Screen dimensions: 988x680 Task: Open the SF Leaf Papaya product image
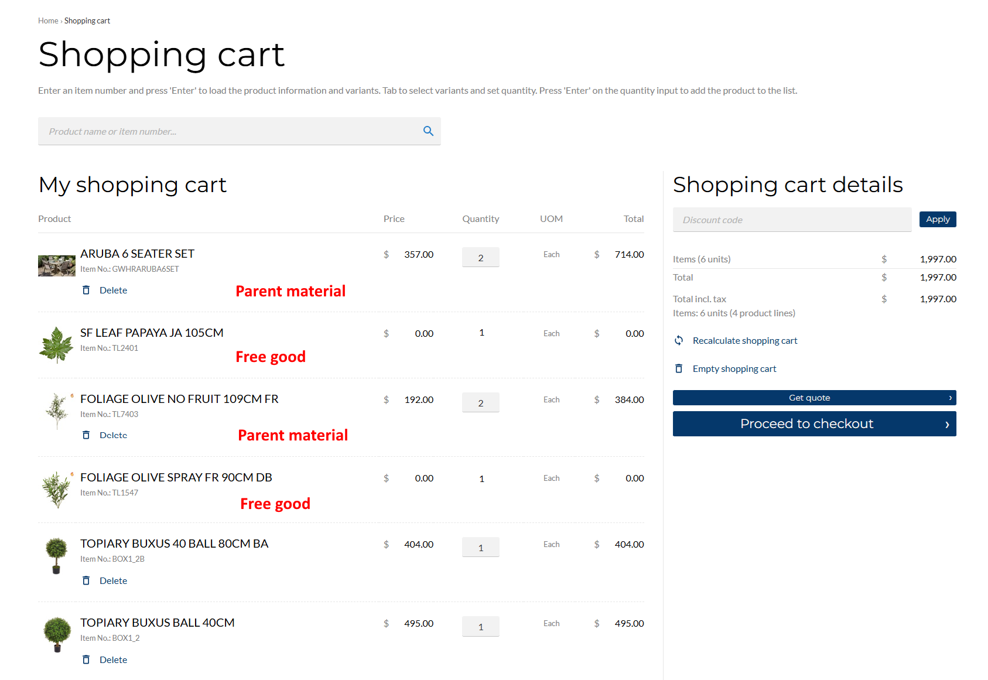pyautogui.click(x=56, y=345)
